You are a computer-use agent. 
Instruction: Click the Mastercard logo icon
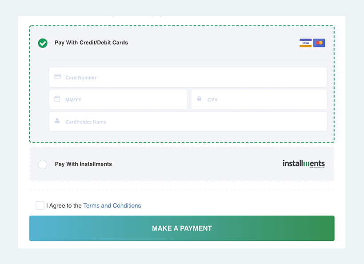point(319,43)
